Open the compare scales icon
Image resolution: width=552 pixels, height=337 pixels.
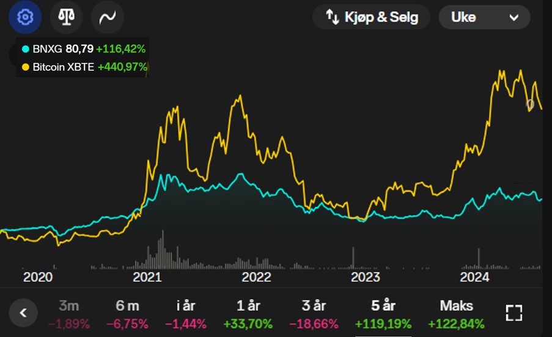click(66, 17)
